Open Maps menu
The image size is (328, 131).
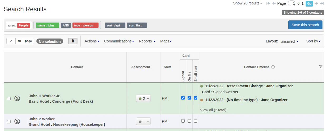click(166, 41)
